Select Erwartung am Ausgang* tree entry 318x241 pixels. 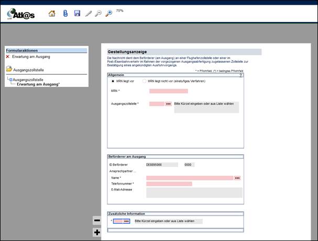[x=38, y=84]
